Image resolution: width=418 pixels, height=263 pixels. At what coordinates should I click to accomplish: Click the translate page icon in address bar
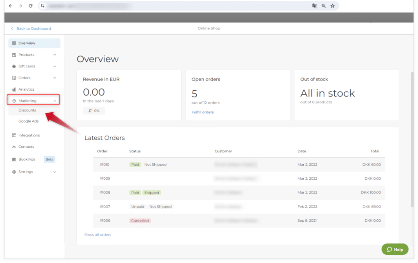pyautogui.click(x=314, y=6)
